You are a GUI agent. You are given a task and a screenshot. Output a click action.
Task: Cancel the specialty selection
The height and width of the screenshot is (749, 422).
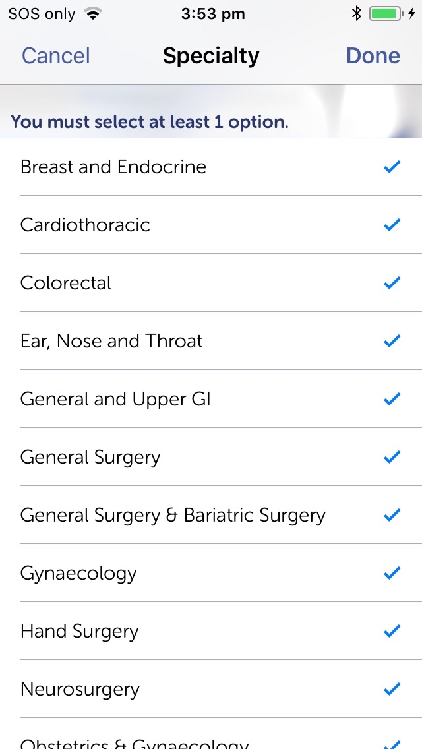(55, 56)
